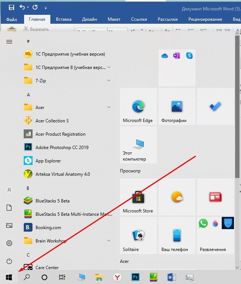This screenshot has width=241, height=284.
Task: Open the Ссылки ribbon tab
Action: click(x=139, y=19)
